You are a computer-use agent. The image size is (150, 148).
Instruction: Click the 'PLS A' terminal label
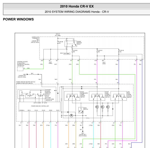[x=36, y=110]
